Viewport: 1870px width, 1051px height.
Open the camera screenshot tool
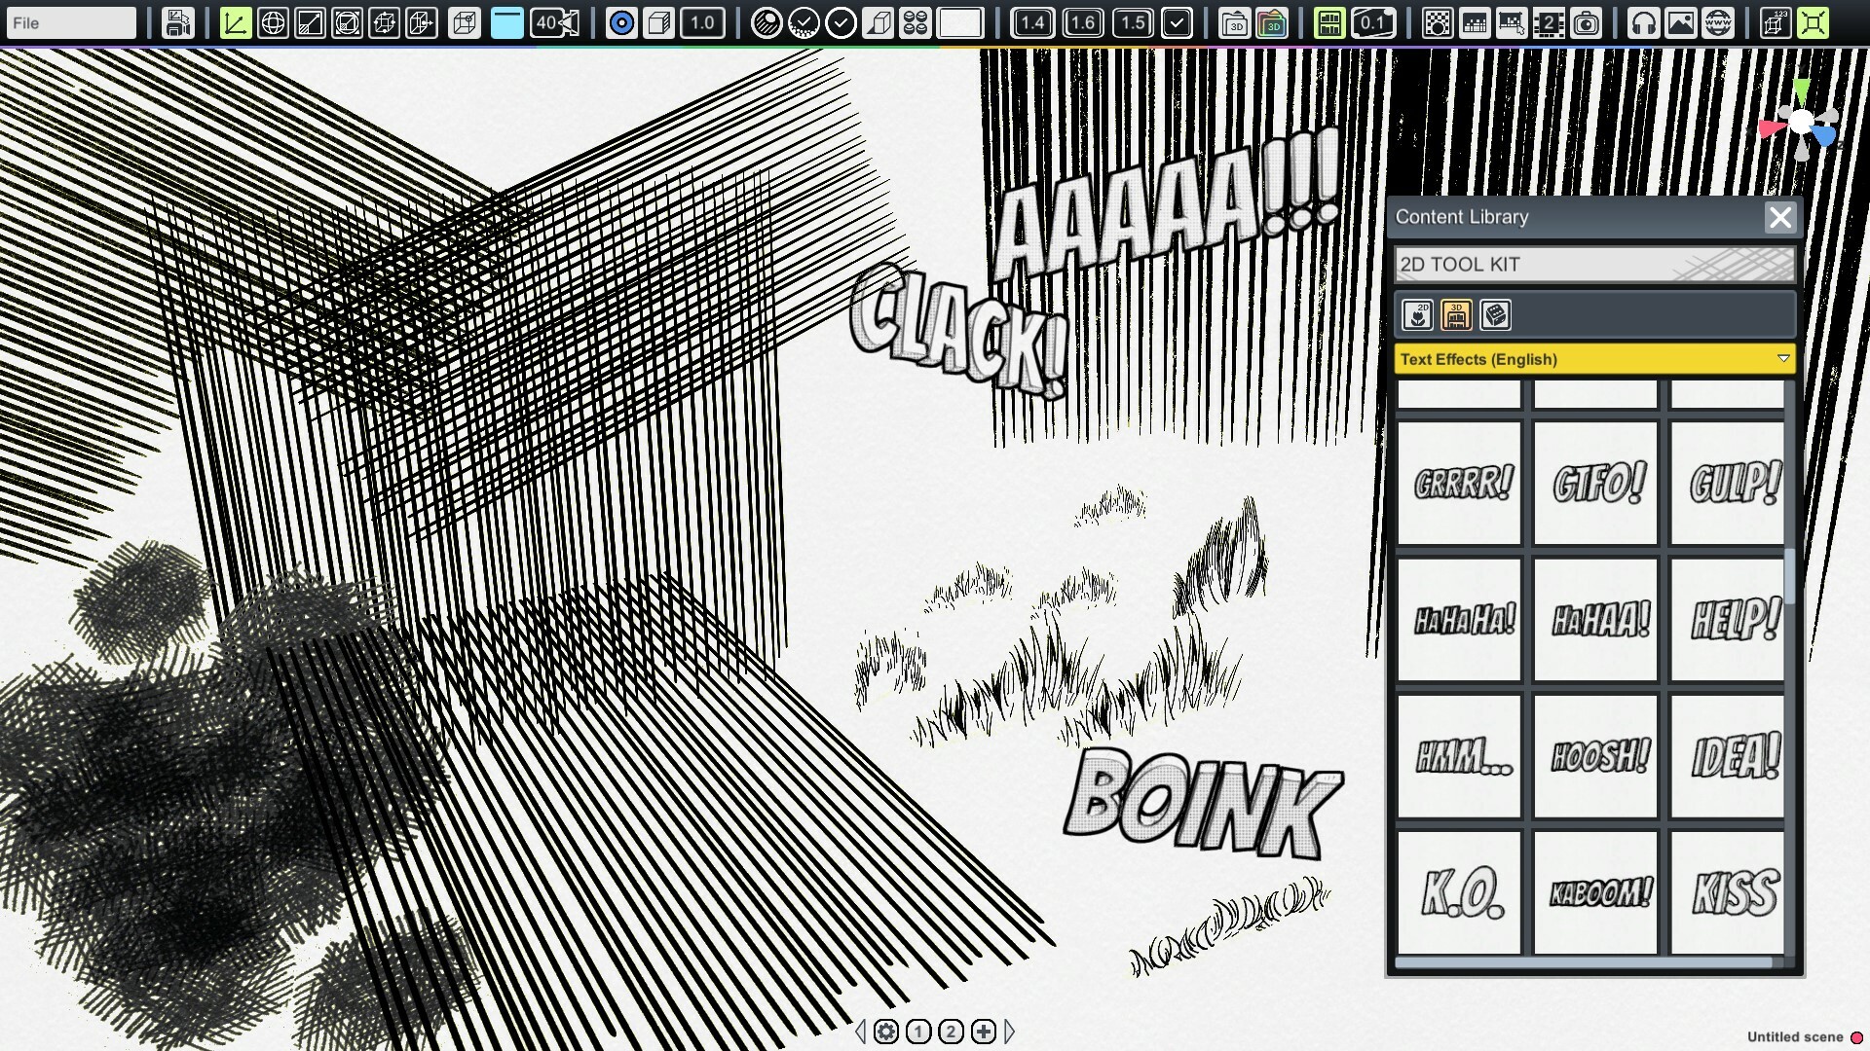click(1588, 21)
